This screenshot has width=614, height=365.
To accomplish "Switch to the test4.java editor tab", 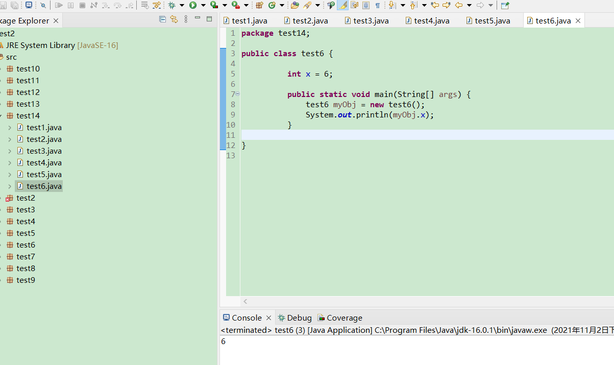I will point(427,20).
